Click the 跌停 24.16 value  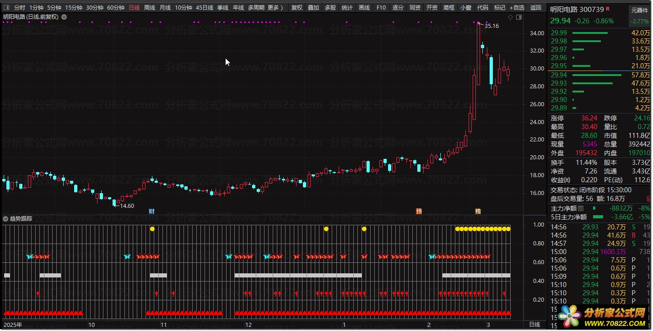point(642,118)
